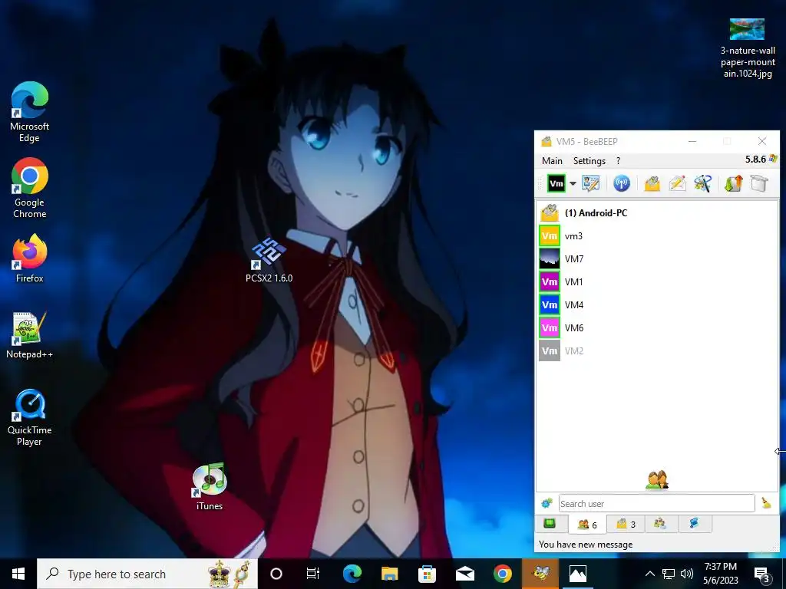
Task: Click the create group icon with wand
Action: tap(703, 183)
